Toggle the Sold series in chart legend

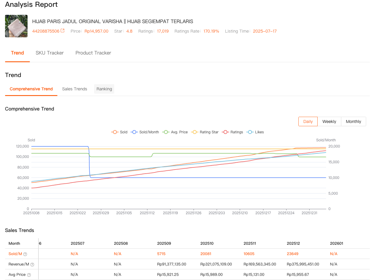click(x=119, y=132)
